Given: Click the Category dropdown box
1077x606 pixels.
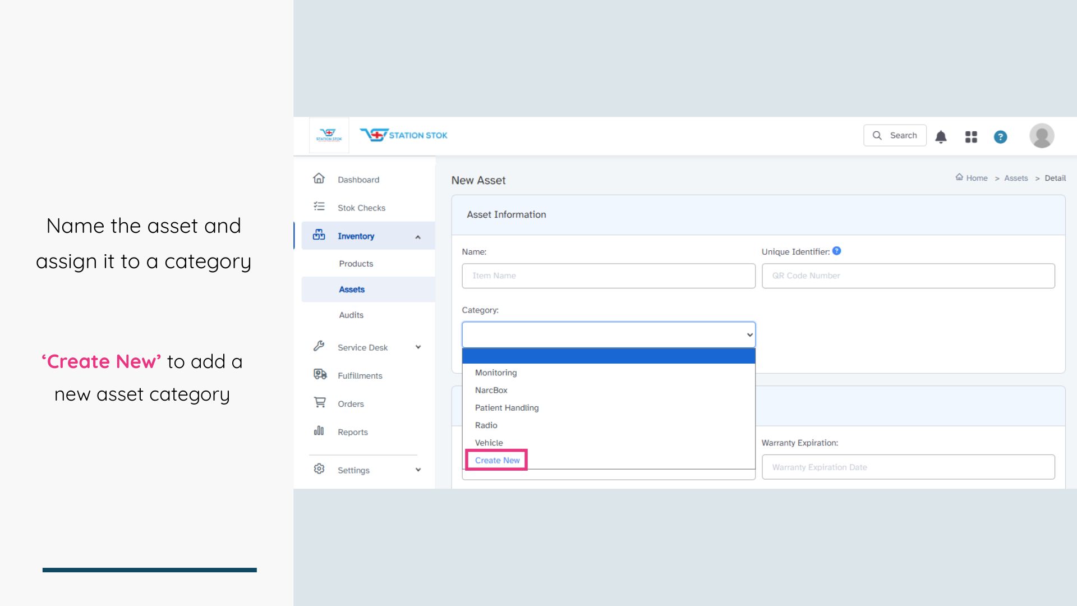Looking at the screenshot, I should click(x=608, y=334).
